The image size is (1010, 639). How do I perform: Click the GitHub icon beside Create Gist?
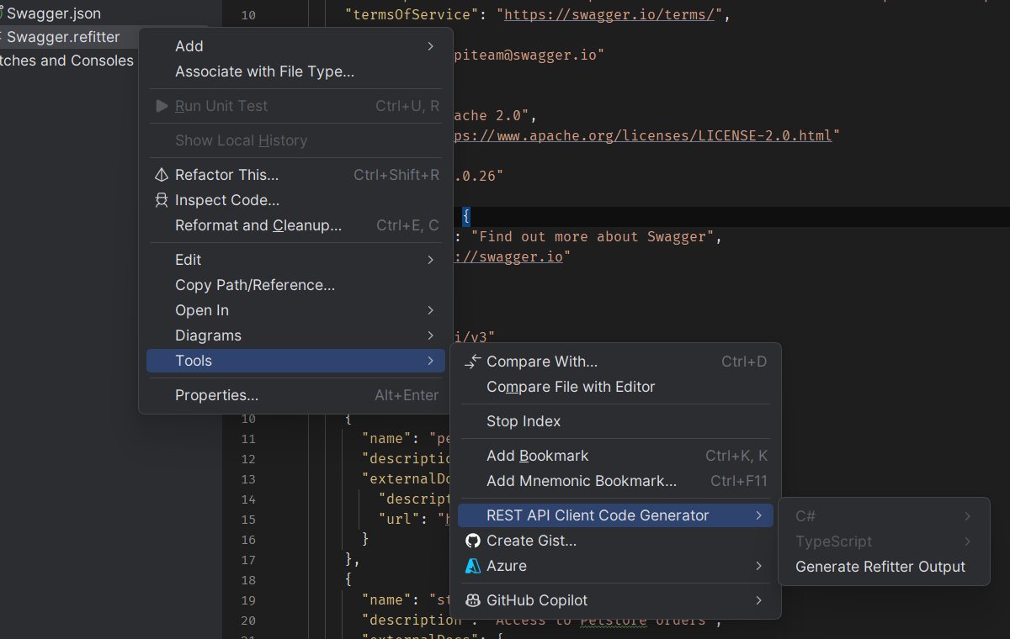[x=473, y=541]
